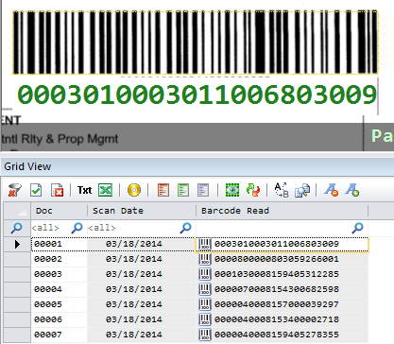The height and width of the screenshot is (344, 394).
Task: Click the gold disc icon
Action: point(134,190)
